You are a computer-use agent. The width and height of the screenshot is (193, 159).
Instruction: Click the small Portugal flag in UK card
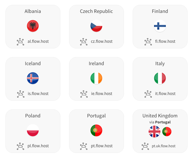point(167,131)
